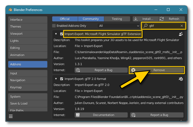193x127 pixels.
Task: Click version value 1.3.1
Action: tap(78, 64)
